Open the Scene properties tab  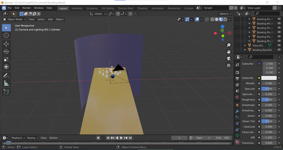[237, 91]
